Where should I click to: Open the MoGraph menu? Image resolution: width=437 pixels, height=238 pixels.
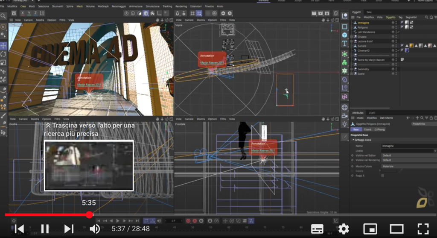103,6
